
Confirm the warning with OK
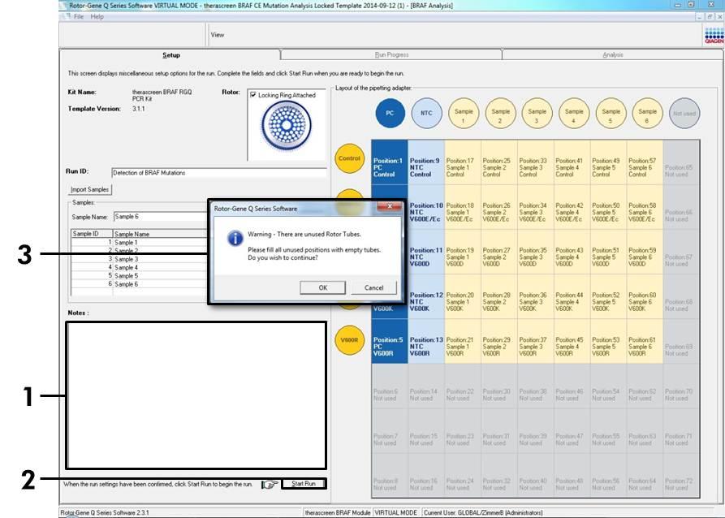tap(323, 287)
